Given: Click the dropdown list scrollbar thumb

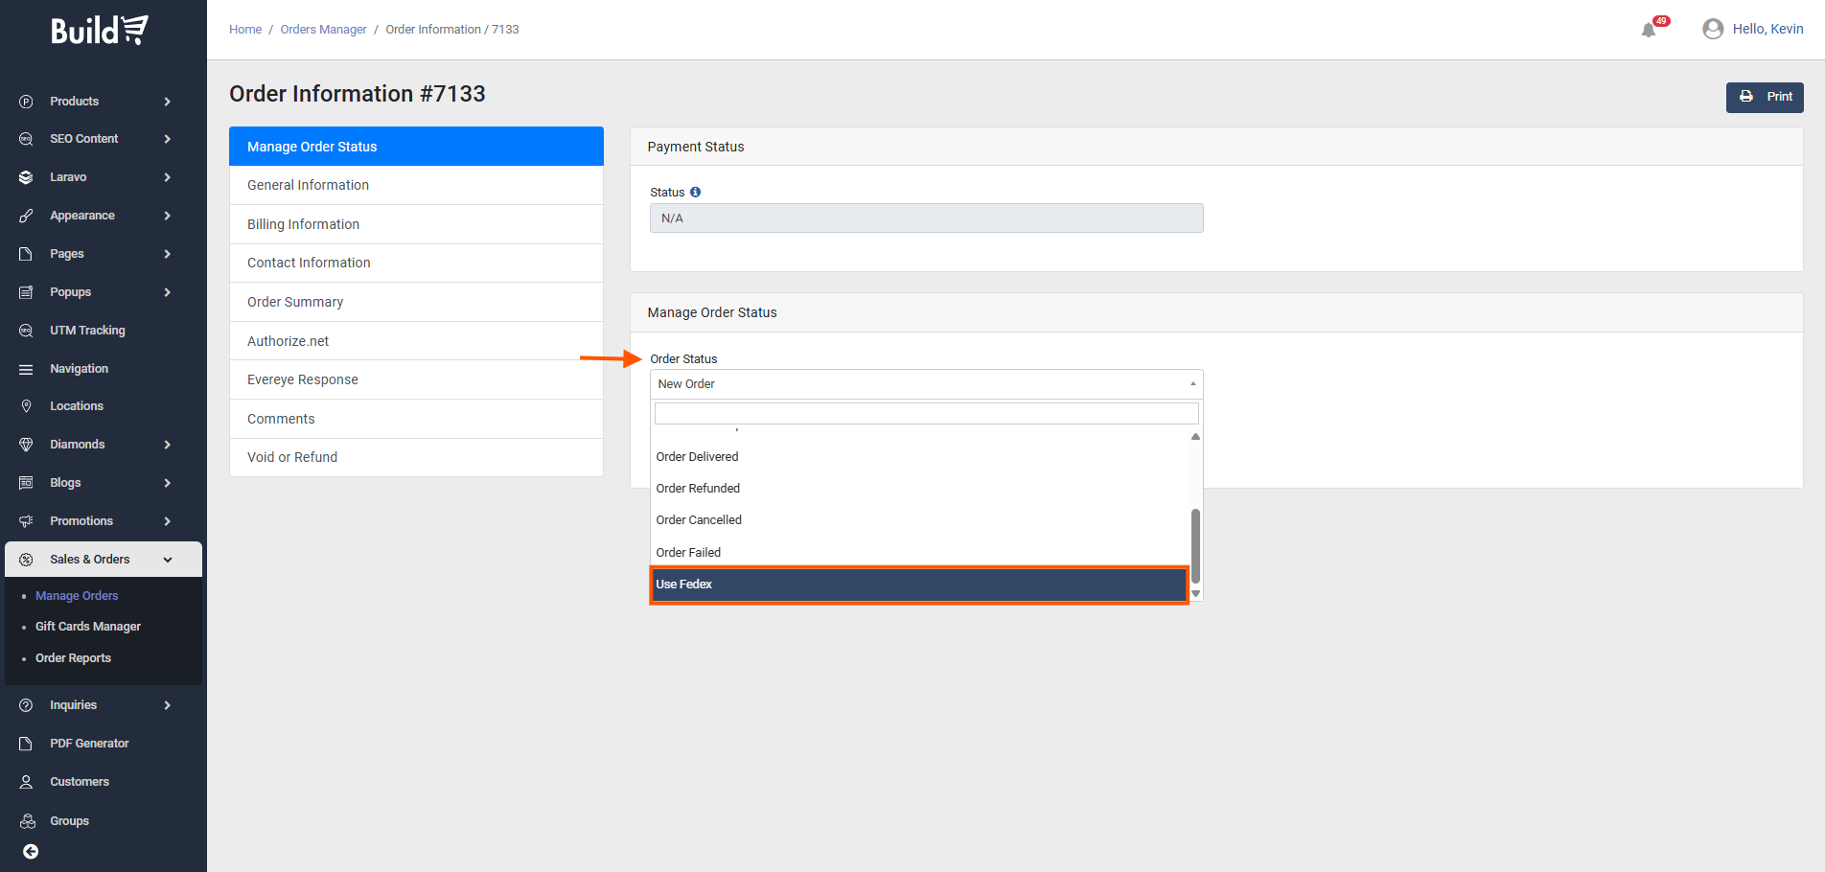Looking at the screenshot, I should pos(1195,546).
